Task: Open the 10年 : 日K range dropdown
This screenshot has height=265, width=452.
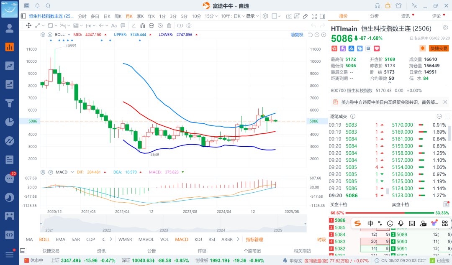Action: click(x=233, y=16)
